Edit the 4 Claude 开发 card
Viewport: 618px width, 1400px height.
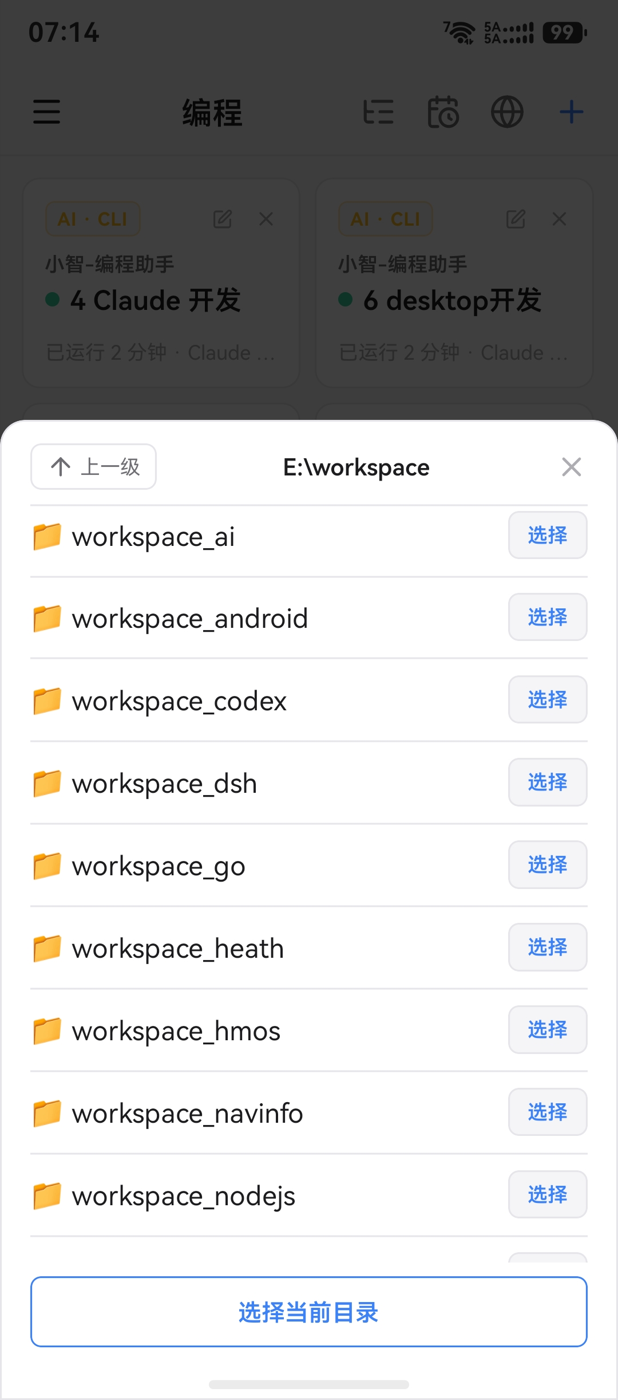[223, 219]
